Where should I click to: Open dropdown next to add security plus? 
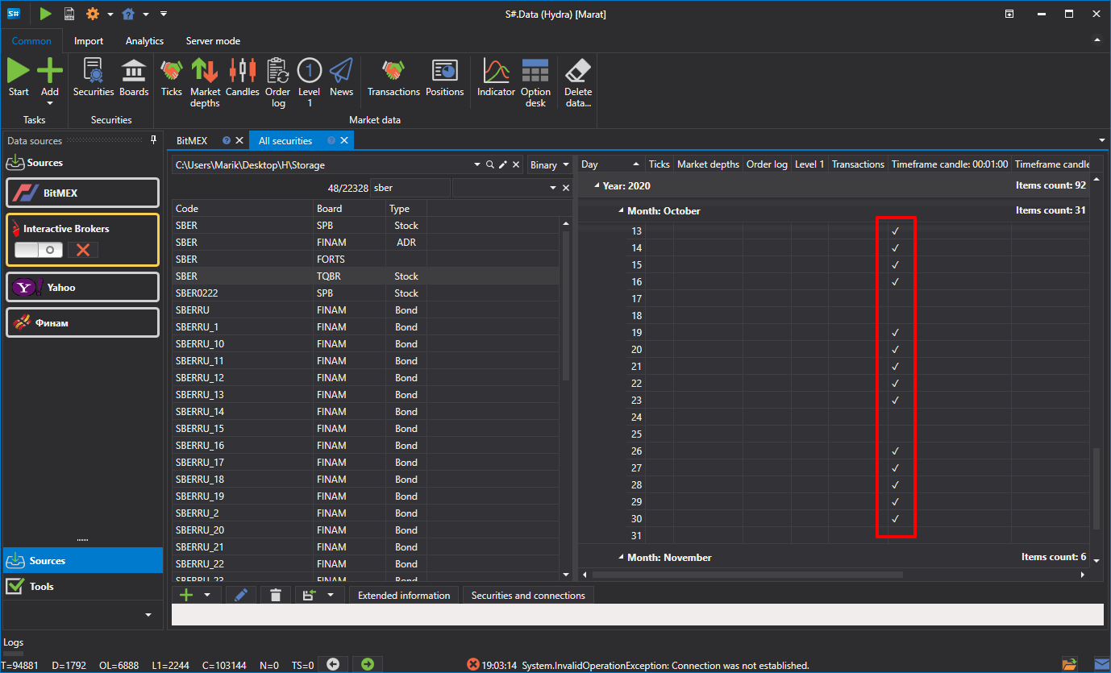point(207,595)
